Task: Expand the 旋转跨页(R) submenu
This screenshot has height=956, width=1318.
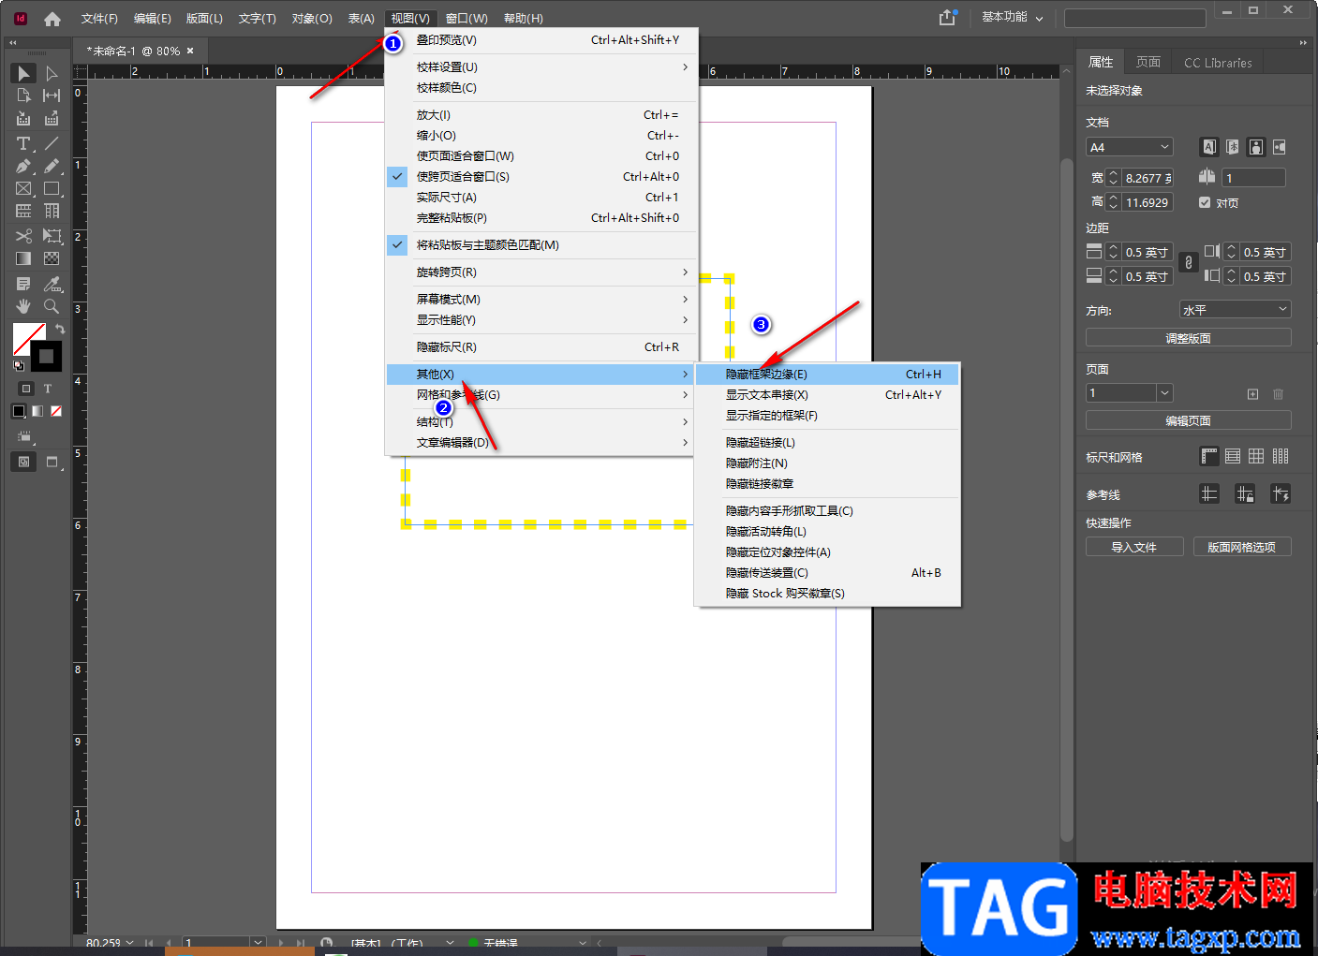Action: tap(541, 272)
